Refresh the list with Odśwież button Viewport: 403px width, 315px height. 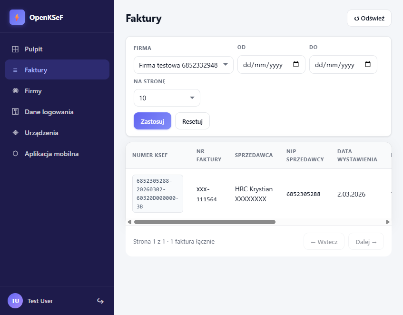pyautogui.click(x=369, y=18)
